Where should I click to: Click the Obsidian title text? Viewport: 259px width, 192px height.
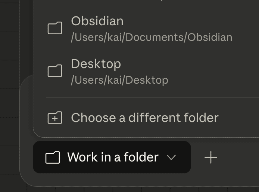pyautogui.click(x=97, y=21)
